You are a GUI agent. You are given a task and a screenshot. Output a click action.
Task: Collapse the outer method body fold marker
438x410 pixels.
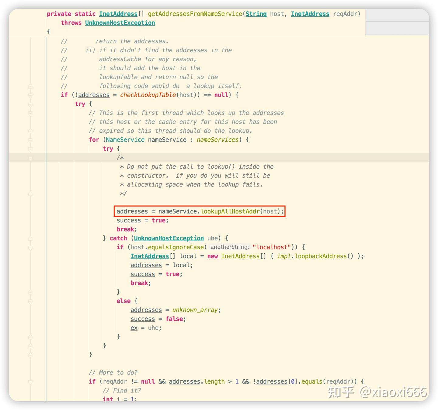(x=30, y=86)
